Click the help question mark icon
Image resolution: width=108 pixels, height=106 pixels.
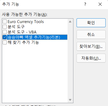click(x=85, y=4)
